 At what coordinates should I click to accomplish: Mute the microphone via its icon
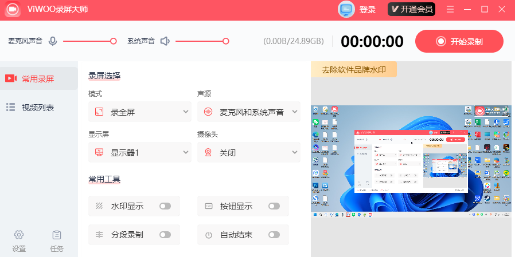point(53,41)
